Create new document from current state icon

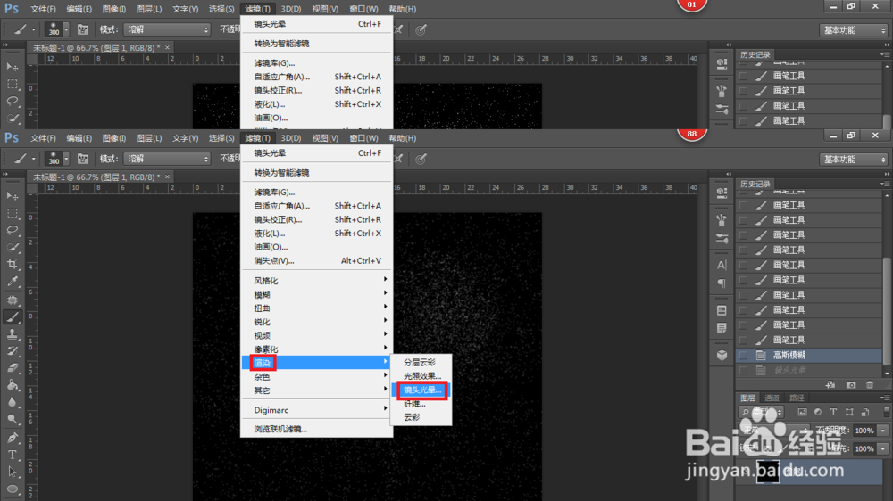tap(830, 385)
